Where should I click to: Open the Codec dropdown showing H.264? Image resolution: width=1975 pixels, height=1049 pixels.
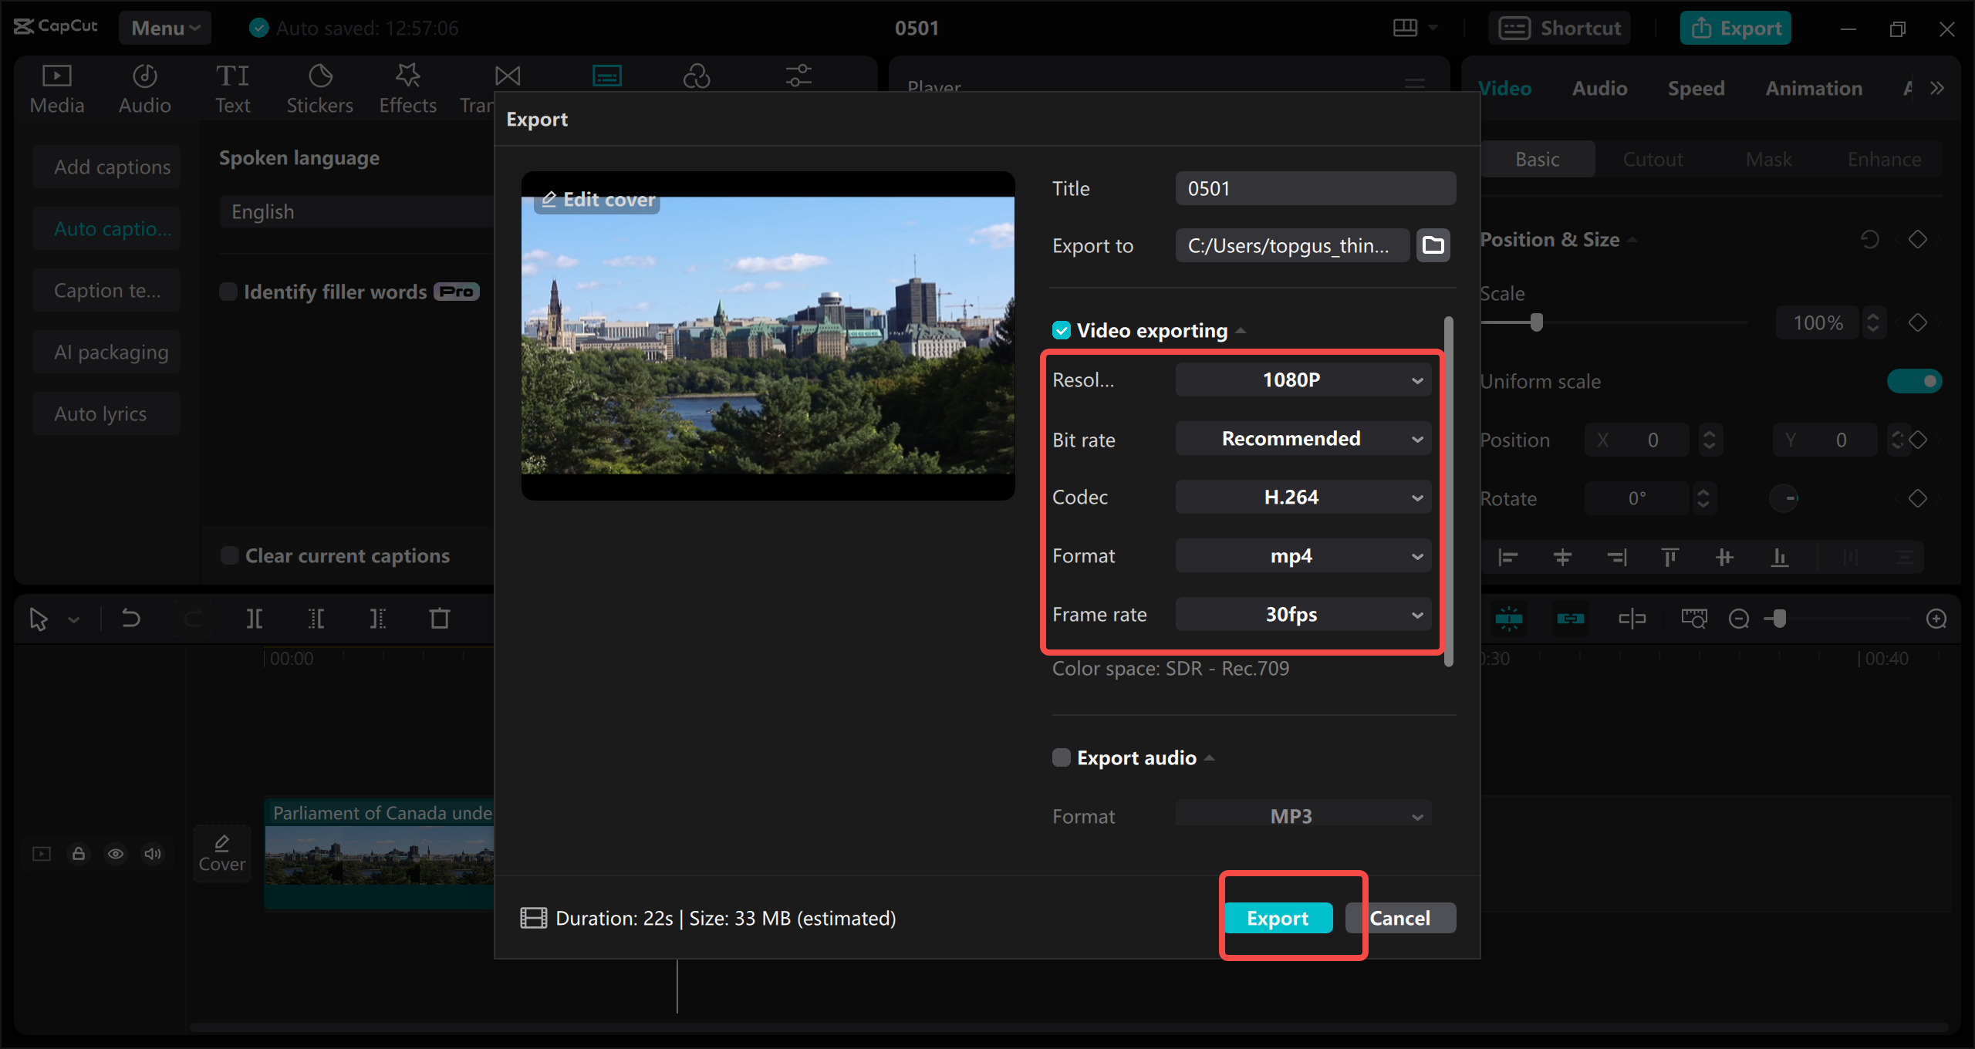(1302, 497)
